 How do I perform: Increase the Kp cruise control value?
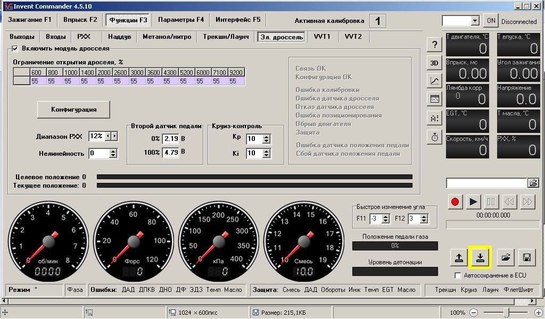coord(267,136)
